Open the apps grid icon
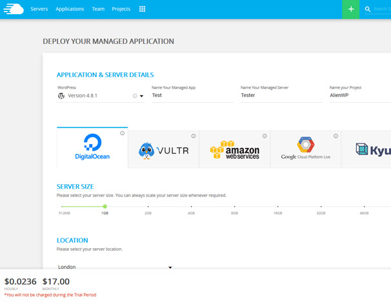This screenshot has height=303, width=391. [142, 9]
